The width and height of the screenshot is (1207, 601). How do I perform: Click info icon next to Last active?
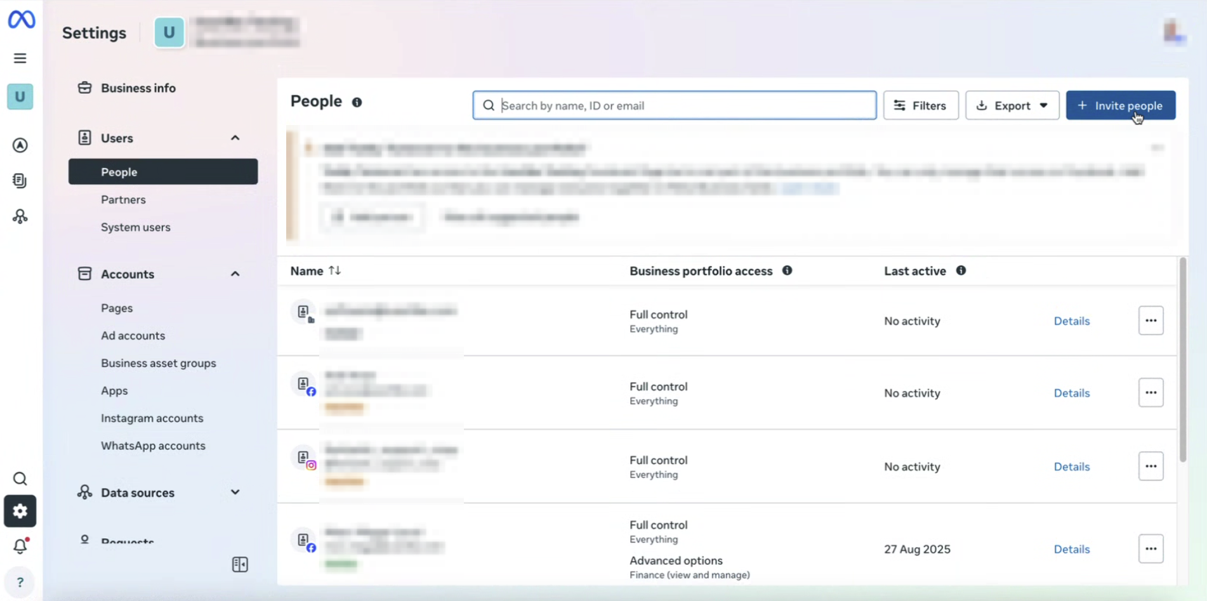pyautogui.click(x=961, y=270)
